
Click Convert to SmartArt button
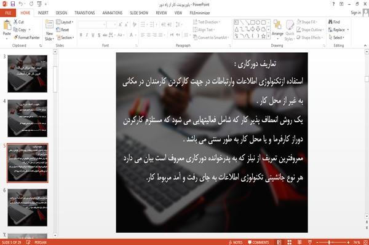pyautogui.click(x=211, y=37)
